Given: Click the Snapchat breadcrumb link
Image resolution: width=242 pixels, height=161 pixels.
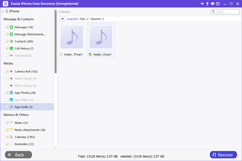Looking at the screenshot, I should point(72,19).
